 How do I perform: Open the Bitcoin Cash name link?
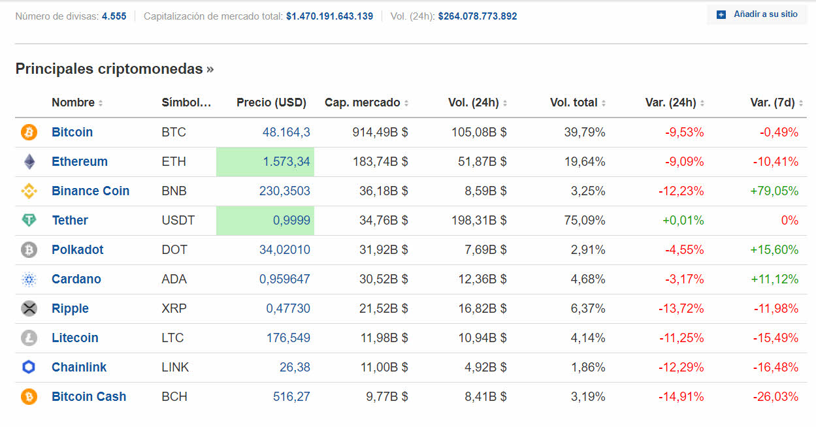(89, 397)
